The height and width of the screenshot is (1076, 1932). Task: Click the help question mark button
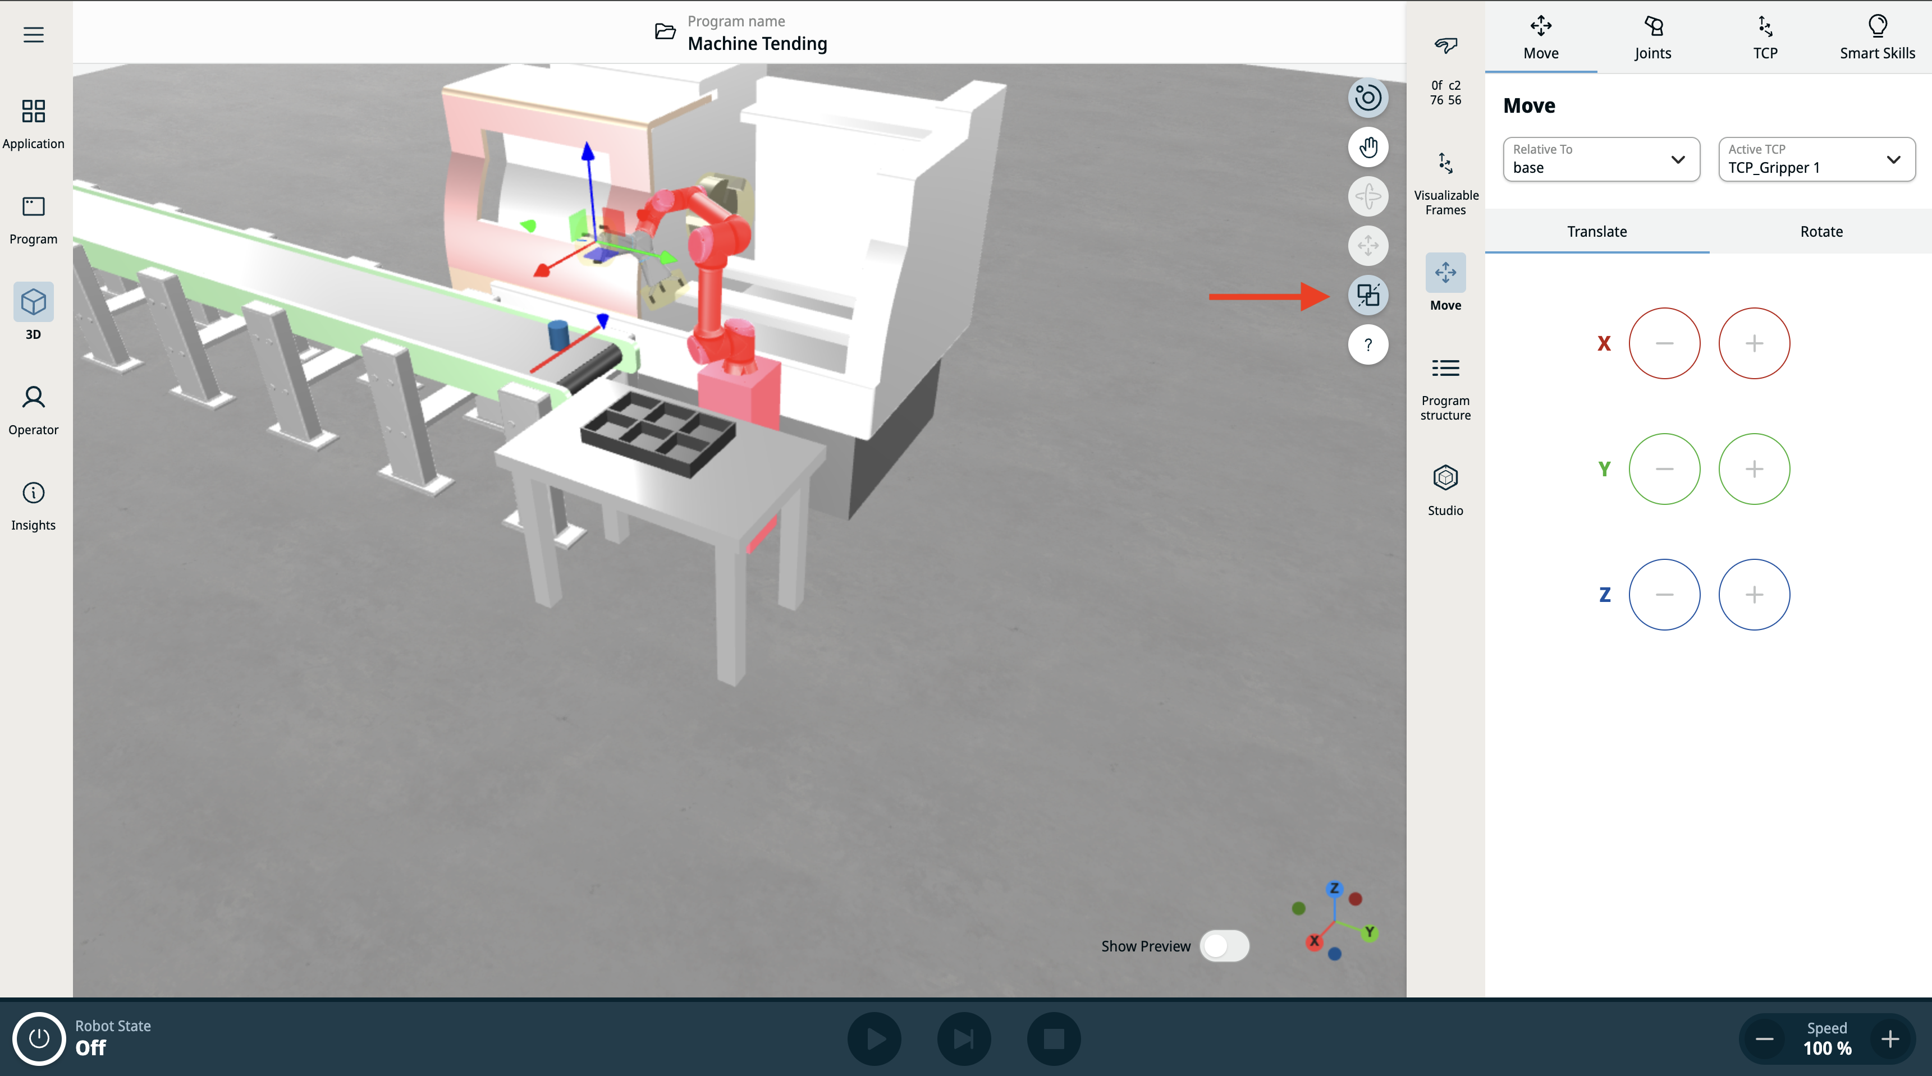1367,345
